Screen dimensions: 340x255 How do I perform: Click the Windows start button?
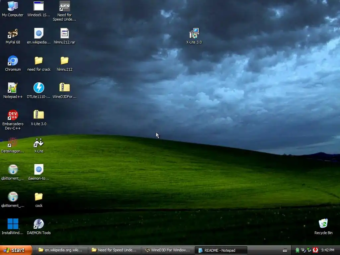point(16,250)
